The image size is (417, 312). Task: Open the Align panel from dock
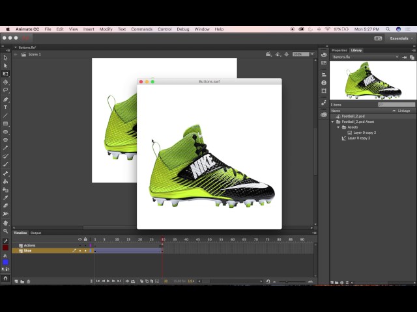click(324, 75)
